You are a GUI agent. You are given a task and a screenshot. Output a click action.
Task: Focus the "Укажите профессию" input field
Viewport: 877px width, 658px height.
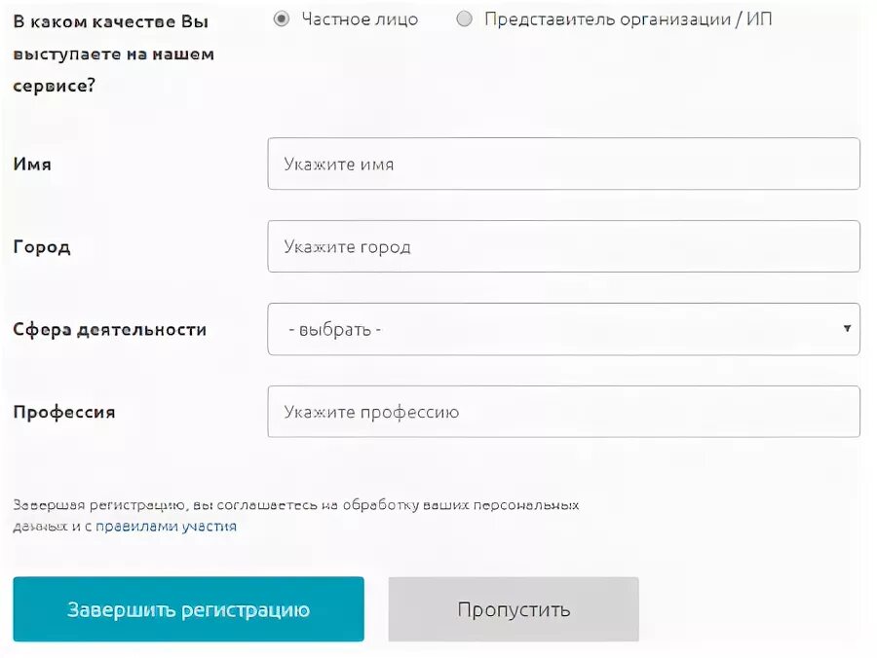[564, 412]
